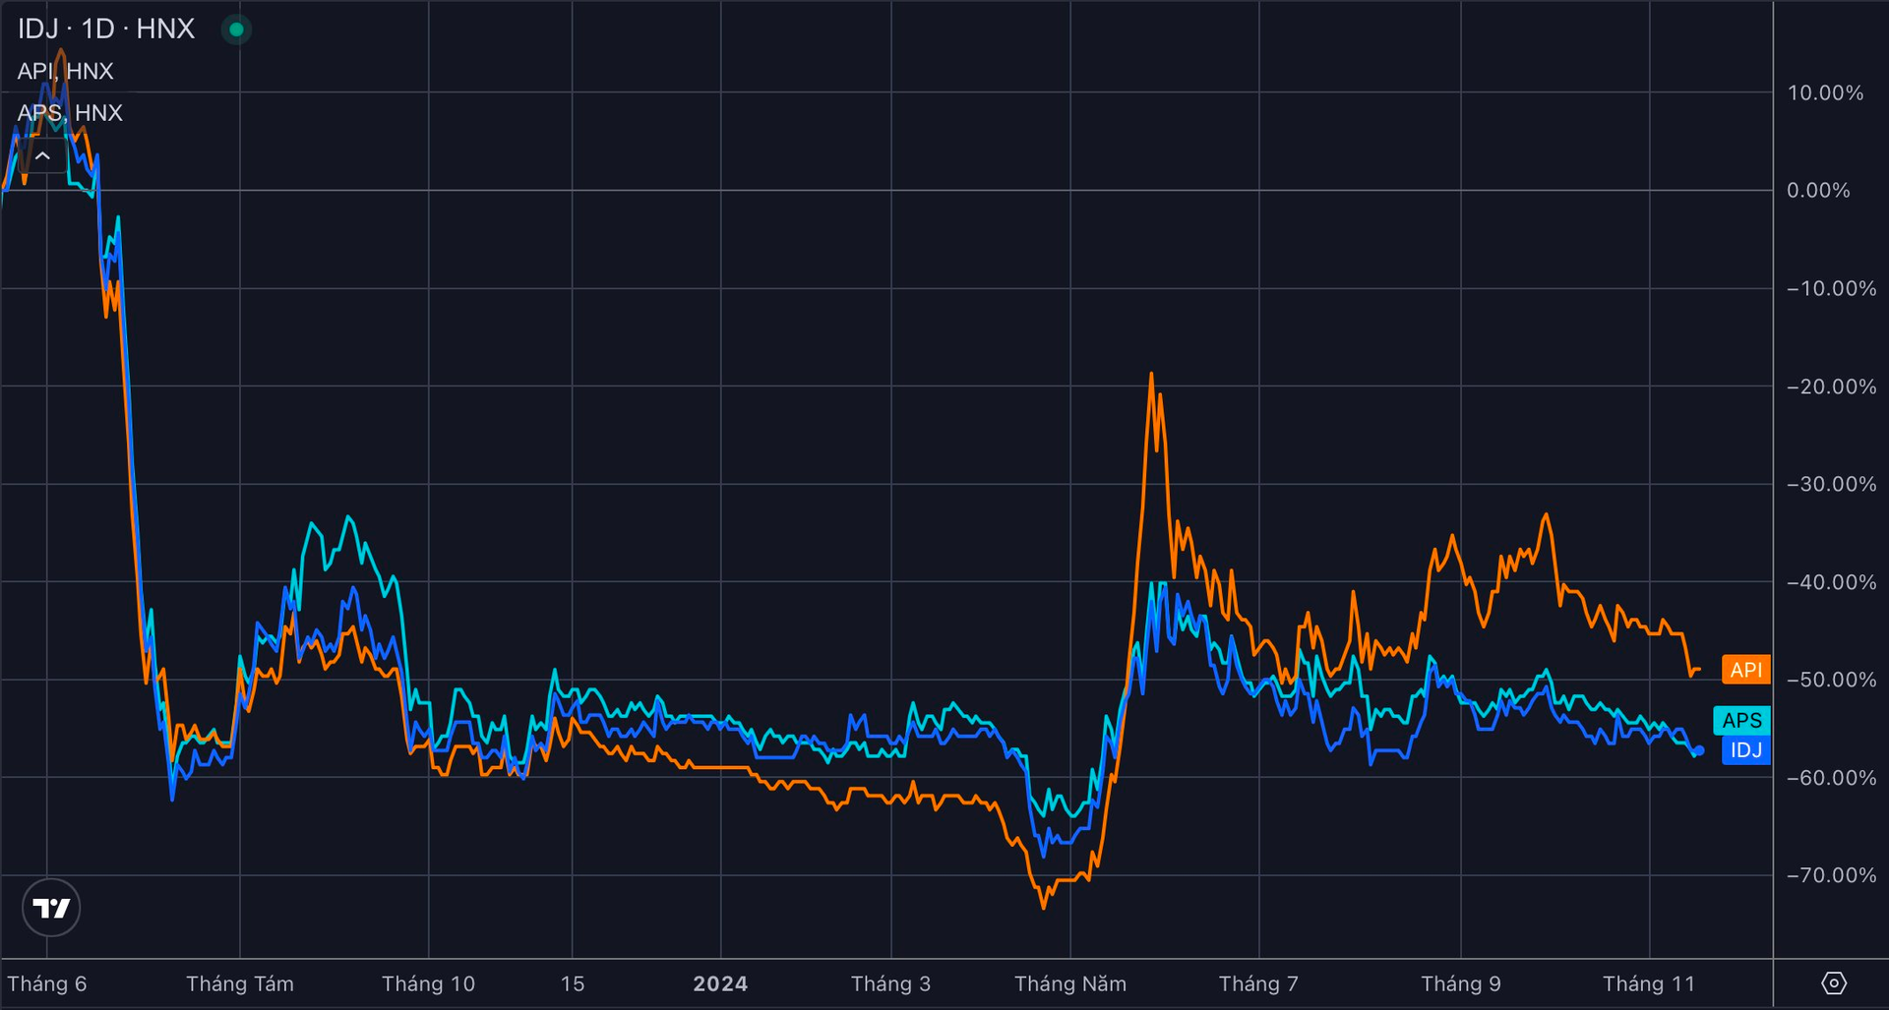This screenshot has width=1889, height=1010.
Task: Click the −40.00% price scale label
Action: coord(1831,582)
